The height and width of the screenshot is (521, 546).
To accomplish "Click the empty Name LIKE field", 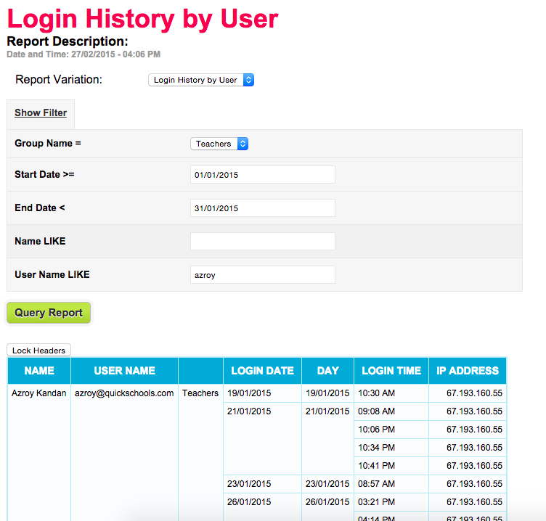I will coord(262,242).
